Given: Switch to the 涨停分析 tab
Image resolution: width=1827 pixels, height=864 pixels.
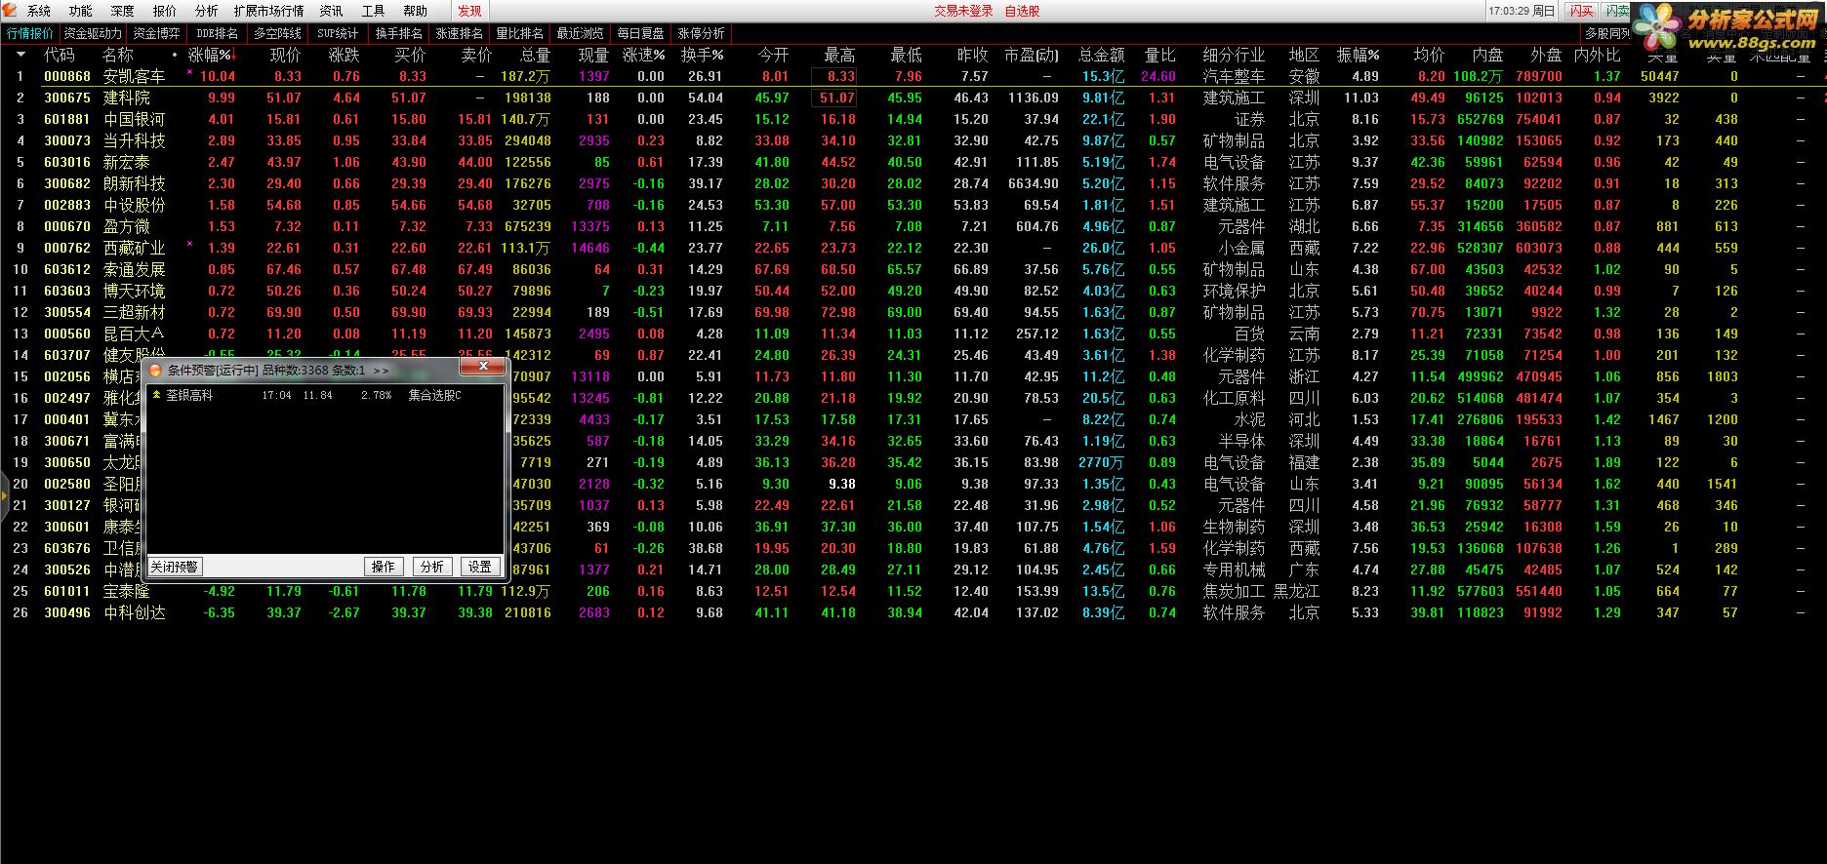Looking at the screenshot, I should pos(701,33).
